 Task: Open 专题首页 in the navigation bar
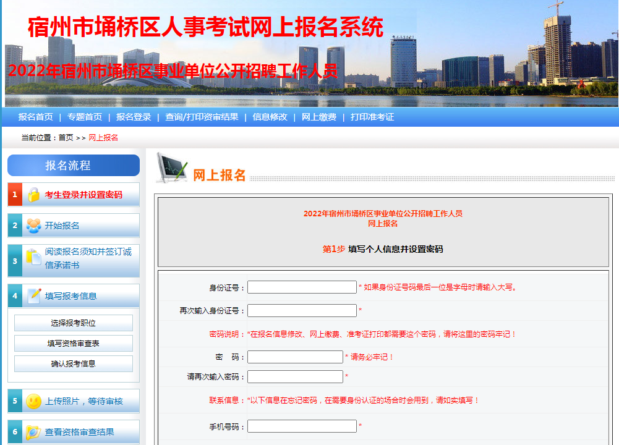point(85,117)
